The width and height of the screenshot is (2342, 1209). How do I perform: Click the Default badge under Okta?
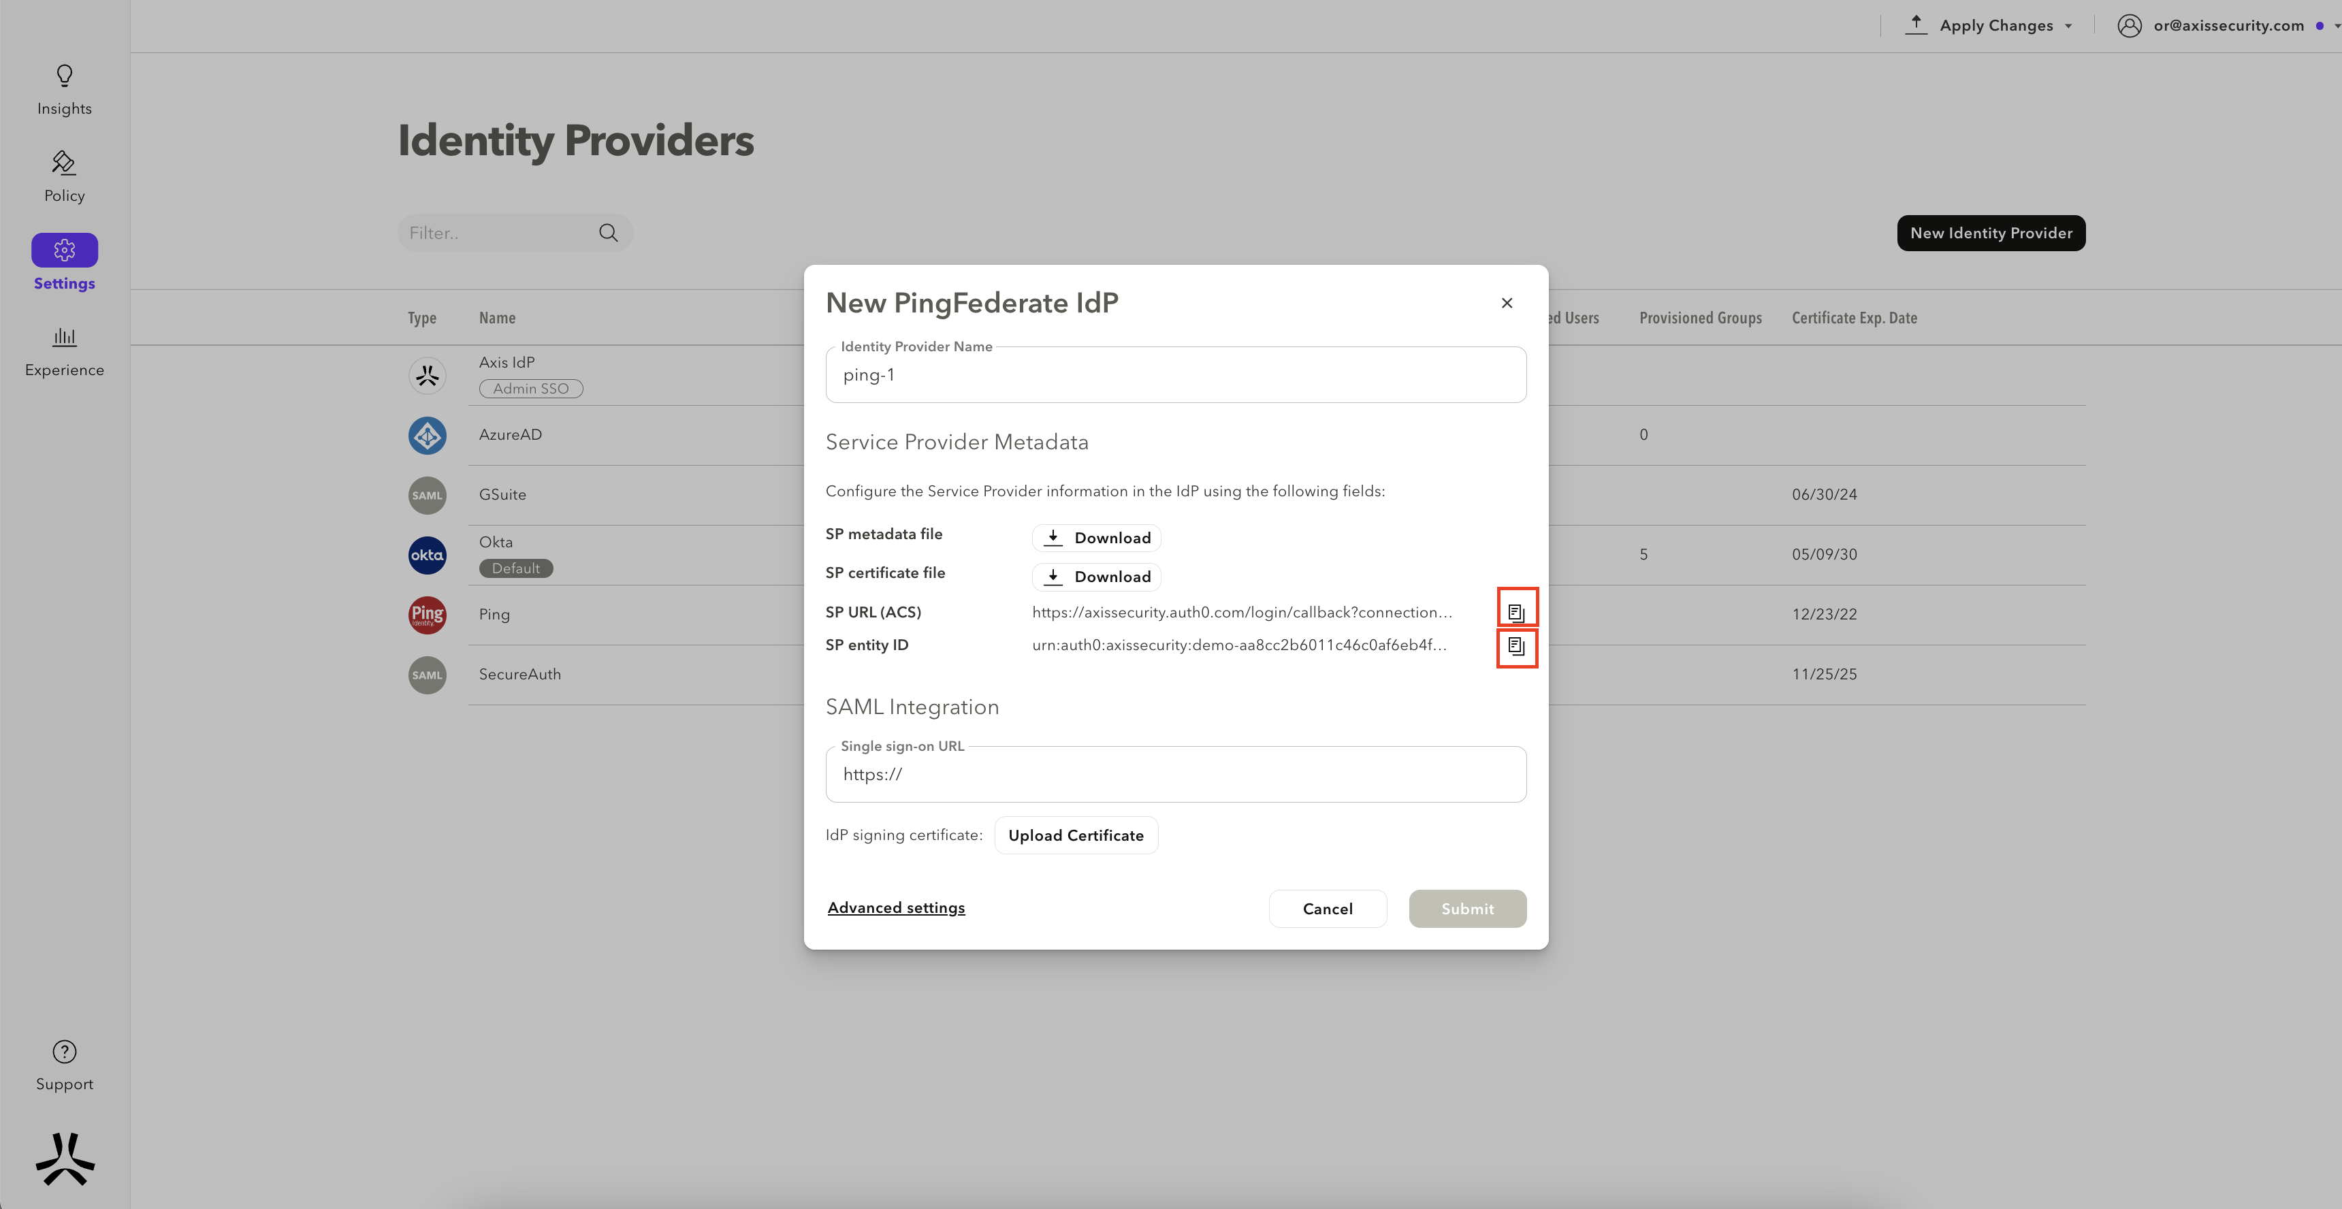pyautogui.click(x=515, y=568)
